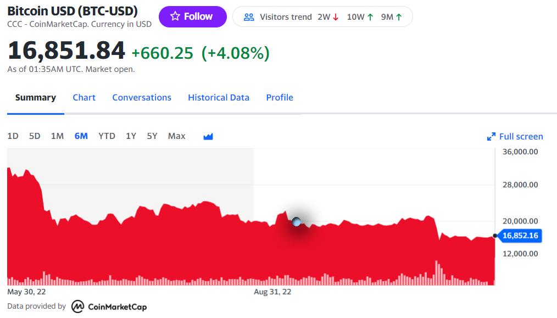Click the 9M green up arrow
Screen dimensions: 557x318
pos(399,17)
